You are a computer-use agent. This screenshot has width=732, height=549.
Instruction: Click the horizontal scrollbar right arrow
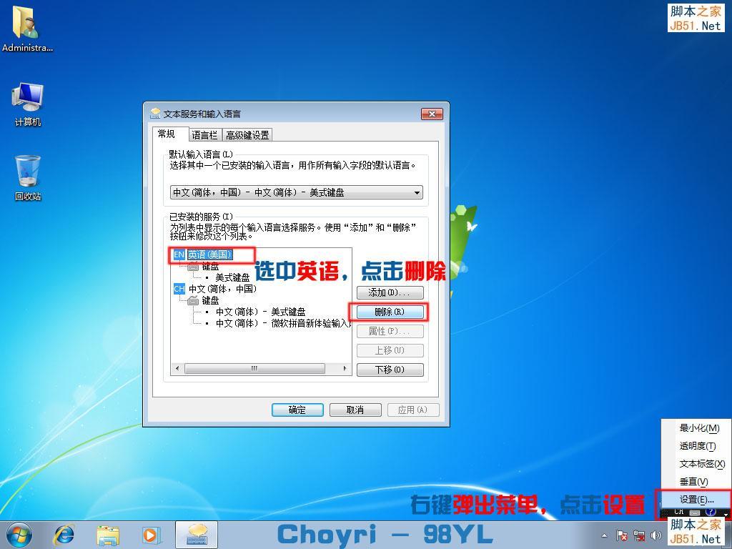345,368
